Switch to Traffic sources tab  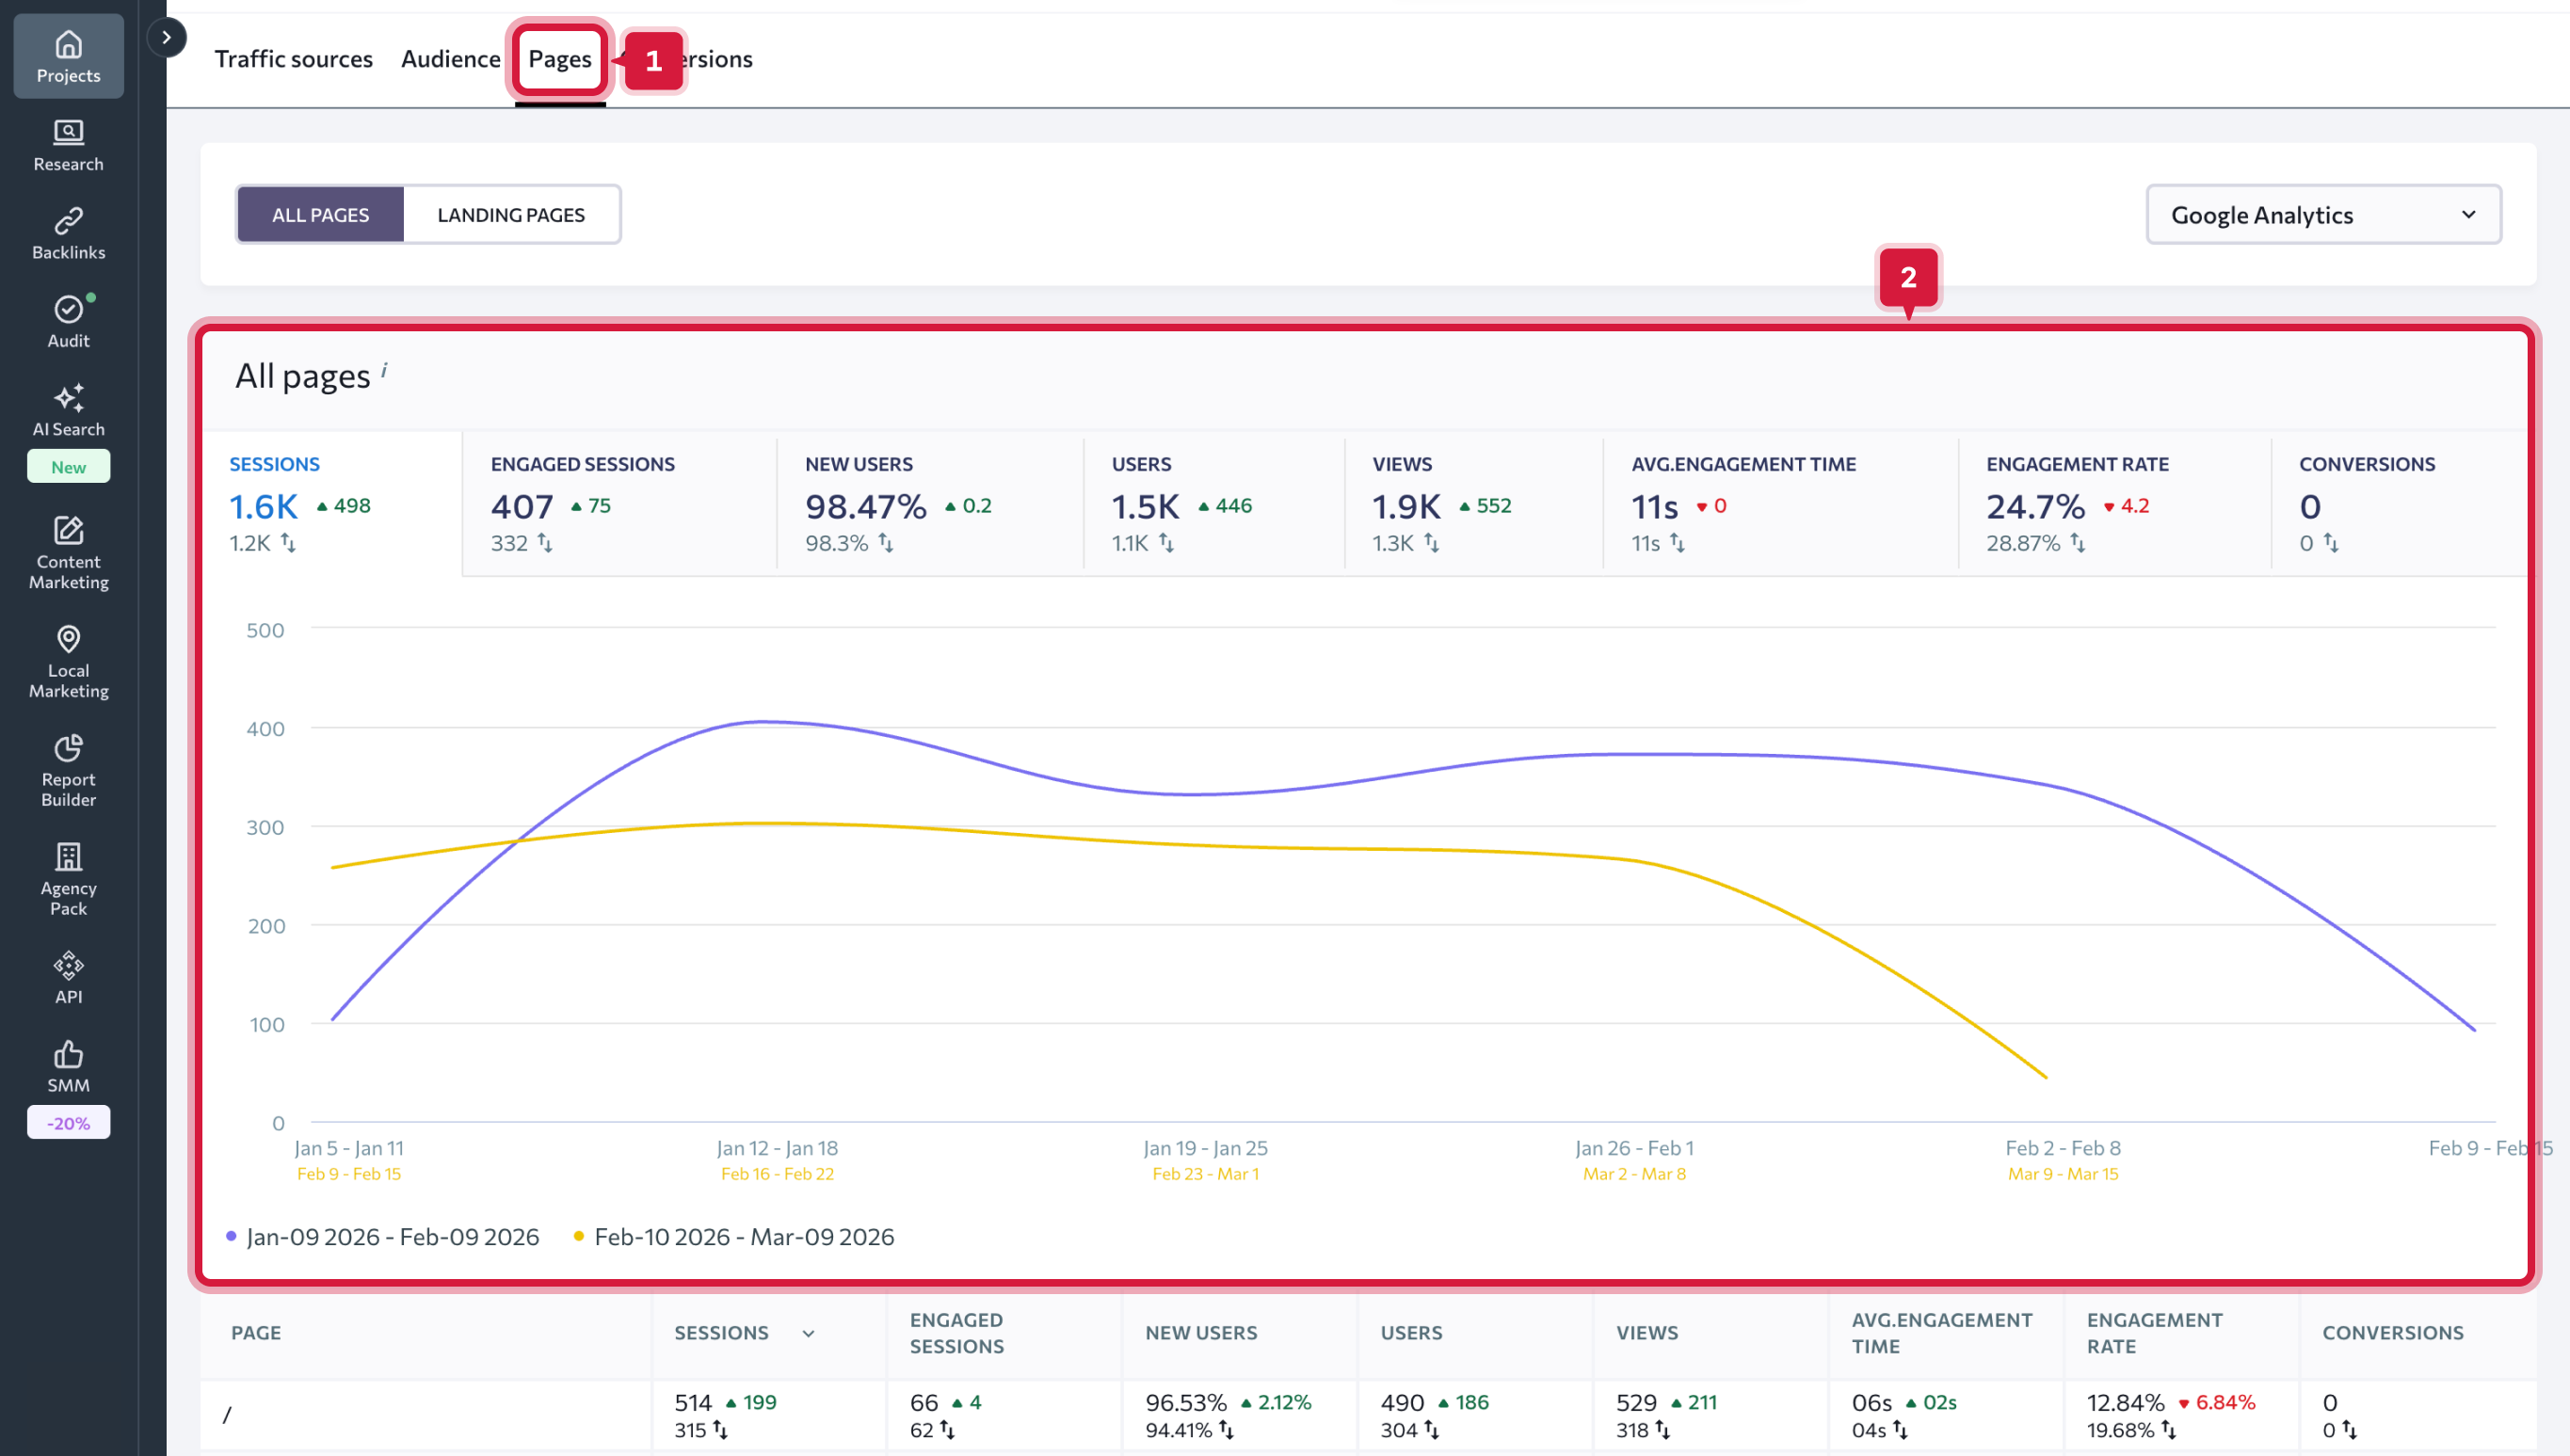pos(293,59)
